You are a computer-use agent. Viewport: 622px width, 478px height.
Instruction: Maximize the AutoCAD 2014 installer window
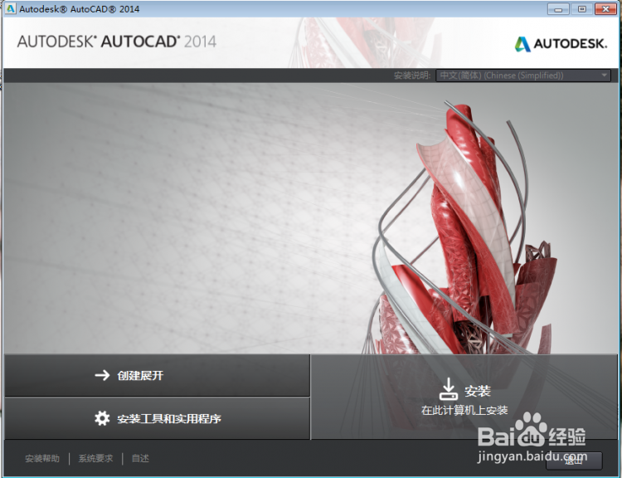click(x=581, y=9)
